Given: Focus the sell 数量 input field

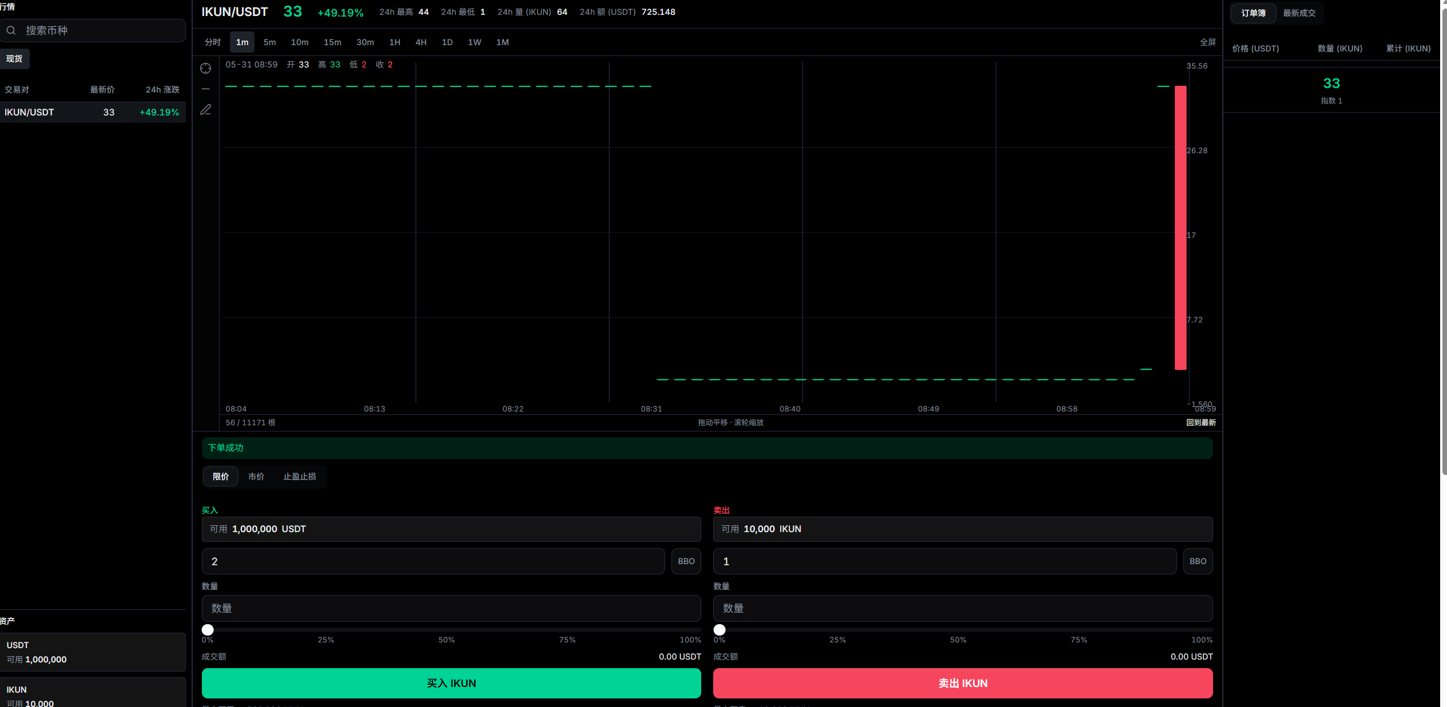Looking at the screenshot, I should click(x=963, y=608).
